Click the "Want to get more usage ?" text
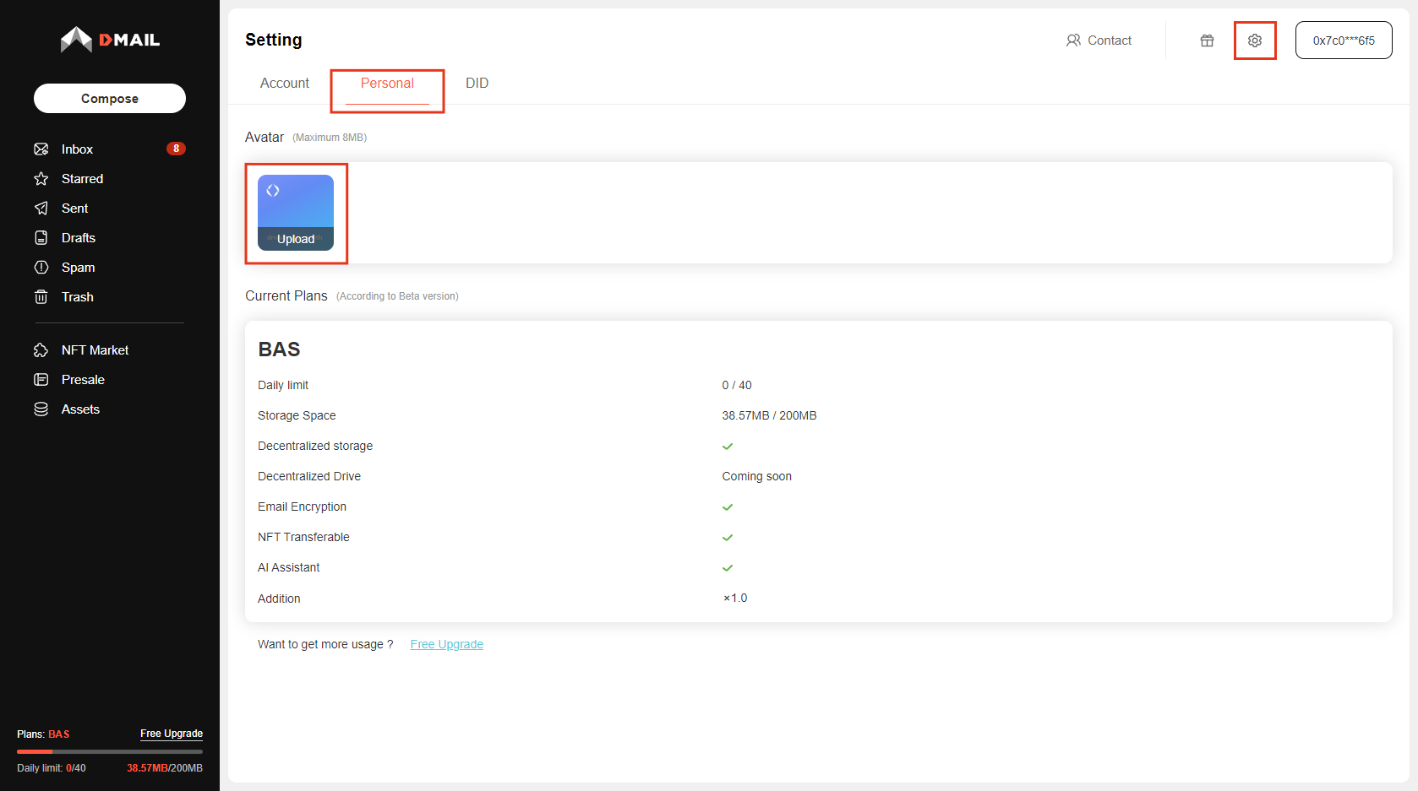Image resolution: width=1418 pixels, height=791 pixels. [x=325, y=644]
